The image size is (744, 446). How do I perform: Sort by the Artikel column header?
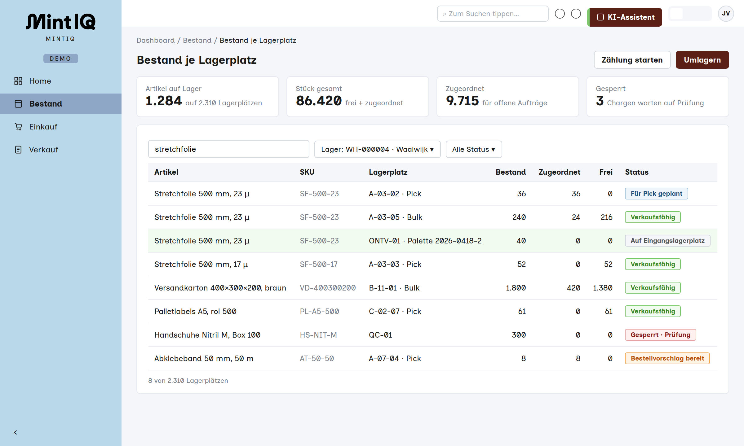click(166, 172)
